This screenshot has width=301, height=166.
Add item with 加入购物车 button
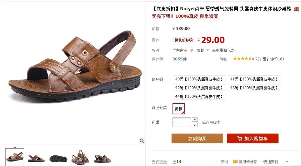coord(253,139)
